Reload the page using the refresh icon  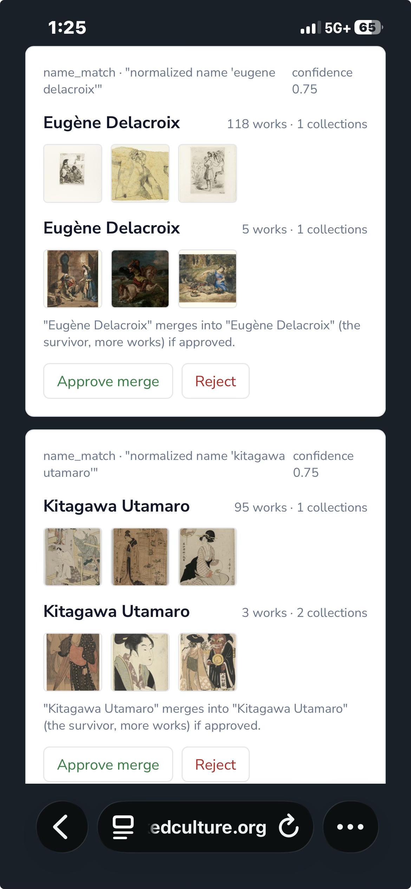[289, 827]
